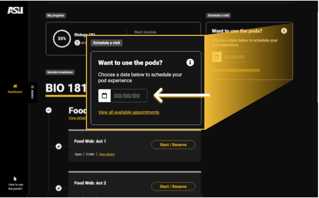319x198 pixels.
Task: Select the Food Web: Act 1 timeline node
Action: click(58, 146)
